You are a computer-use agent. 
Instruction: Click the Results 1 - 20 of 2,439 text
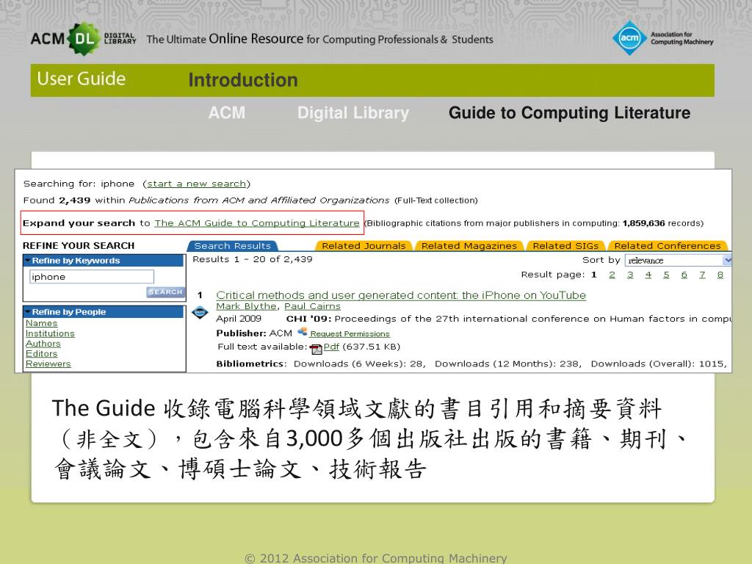[x=253, y=259]
